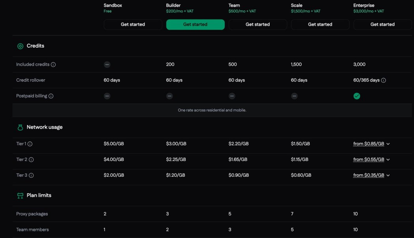Click the Postpaid billing row label
Viewport: 414px width, 238px height.
point(32,96)
